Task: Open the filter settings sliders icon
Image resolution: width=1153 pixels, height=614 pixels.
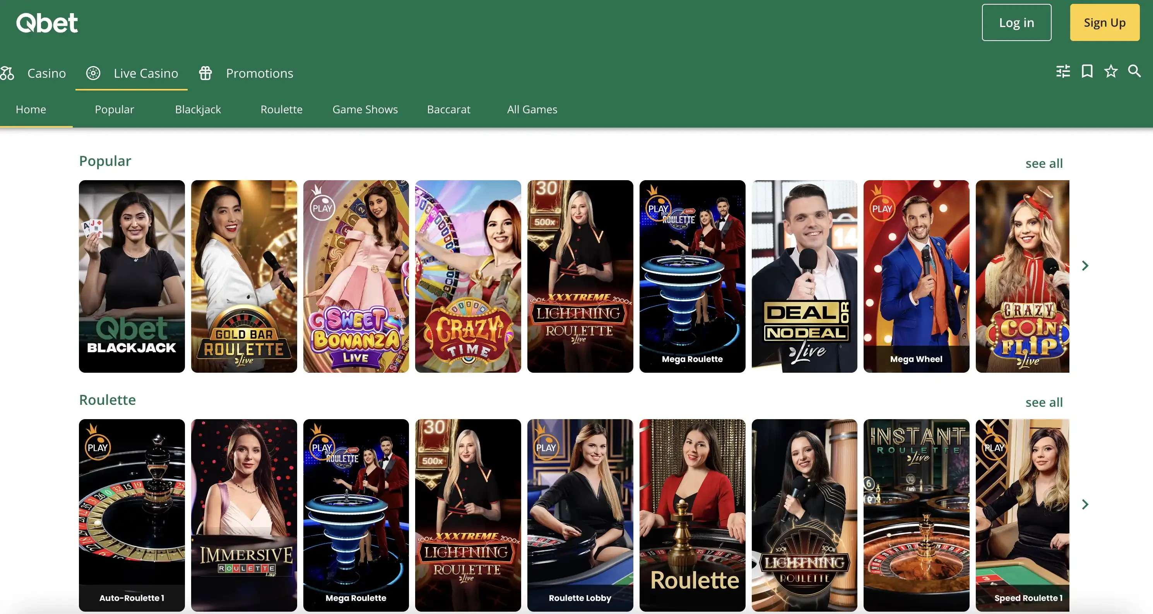Action: [x=1063, y=71]
